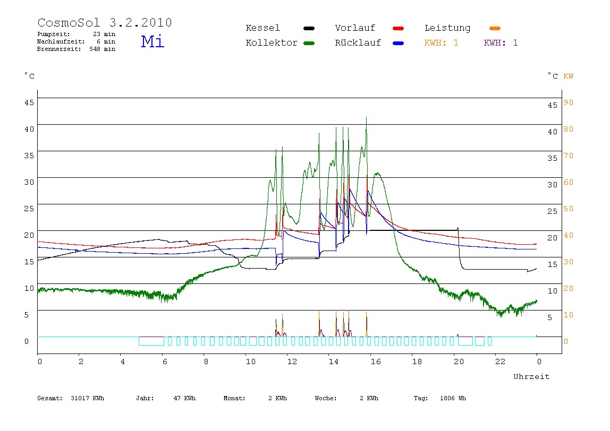
Task: Click the 'Vorlauf' legend label
Action: [355, 28]
